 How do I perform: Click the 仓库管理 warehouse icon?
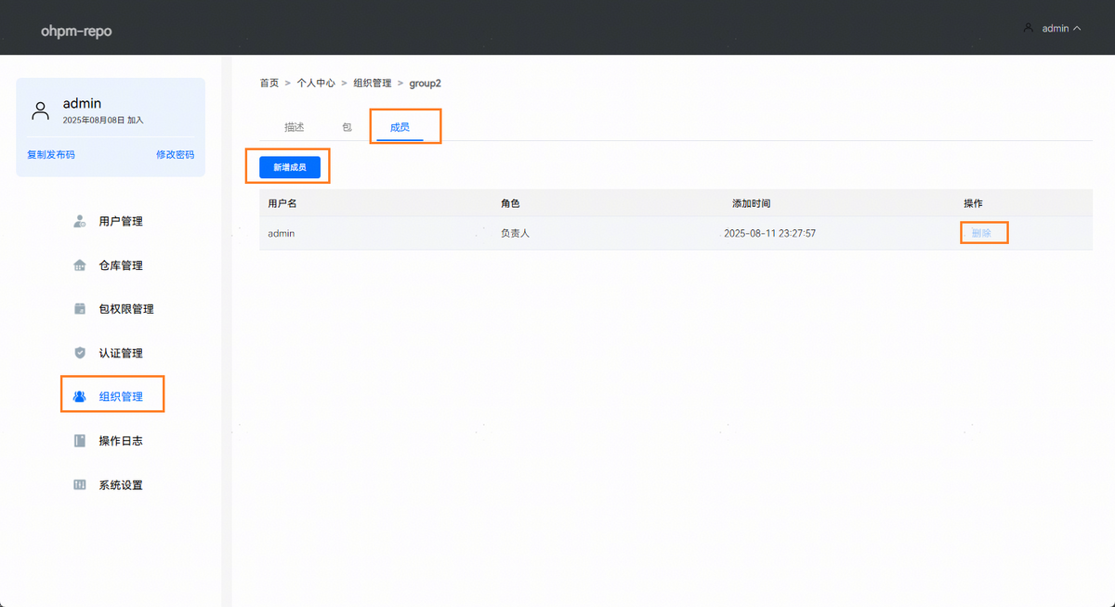click(80, 265)
